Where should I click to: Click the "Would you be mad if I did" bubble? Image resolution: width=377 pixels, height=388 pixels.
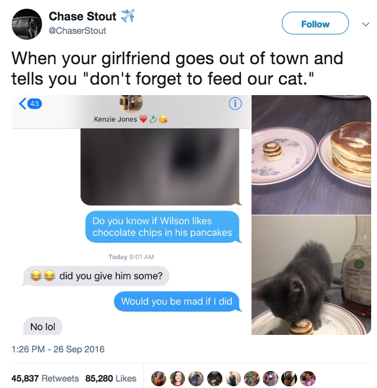pos(176,301)
